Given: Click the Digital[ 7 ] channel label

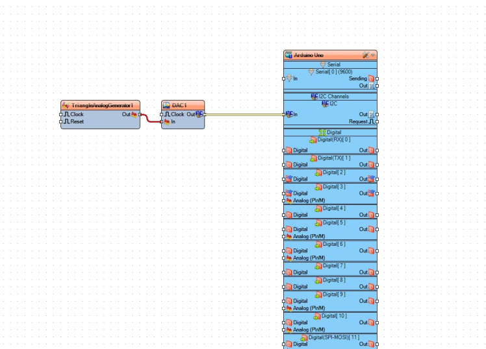Looking at the screenshot, I should 334,265.
